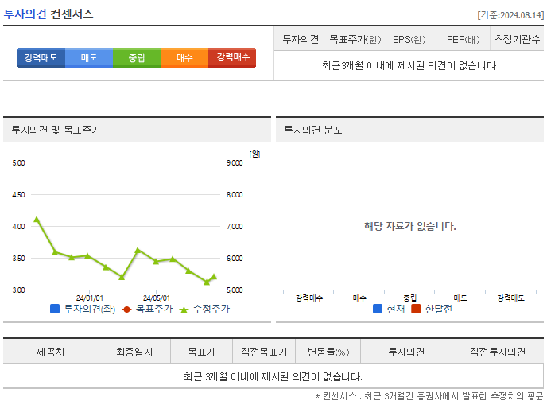Click the 5.00 left axis value
This screenshot has height=405, width=547.
[18, 162]
